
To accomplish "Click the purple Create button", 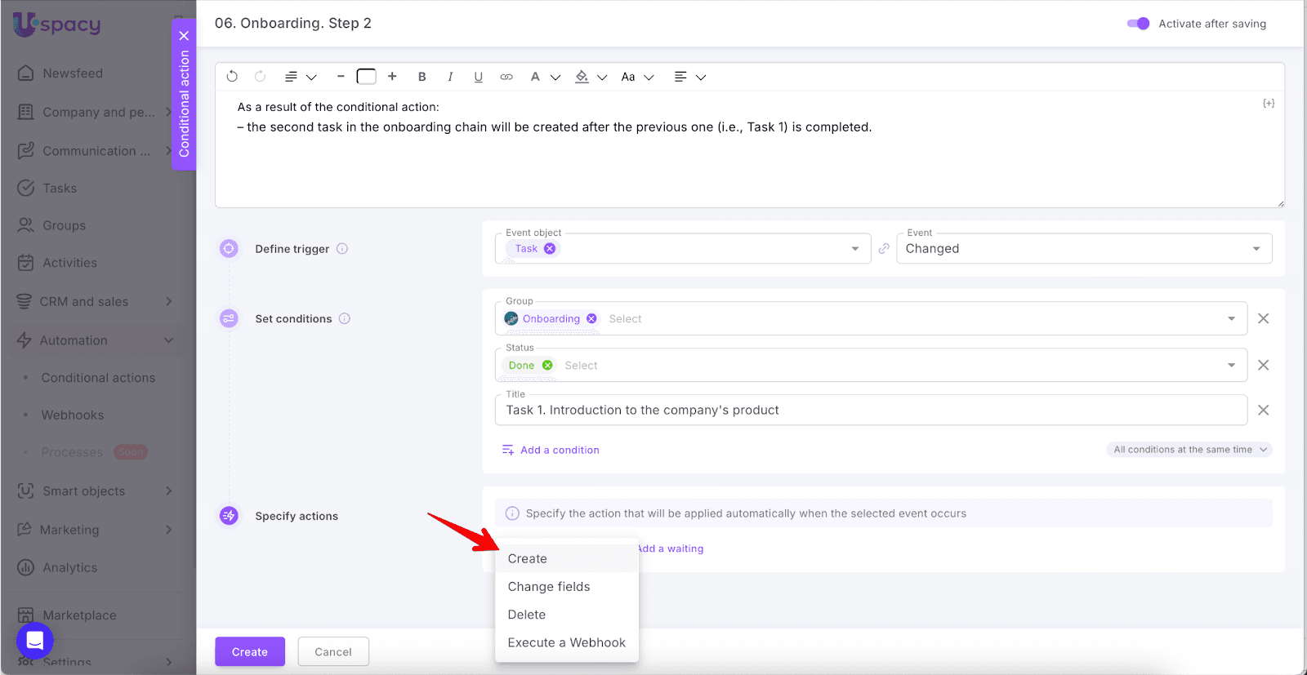I will 250,651.
